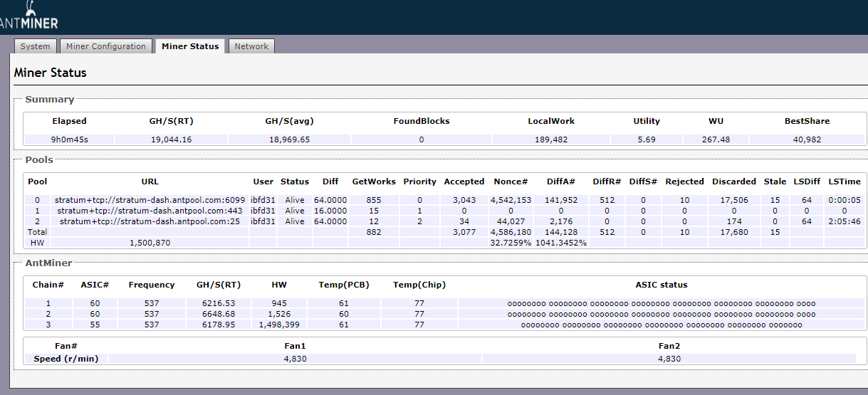Select pool 0 URL with port 6099

(x=150, y=200)
